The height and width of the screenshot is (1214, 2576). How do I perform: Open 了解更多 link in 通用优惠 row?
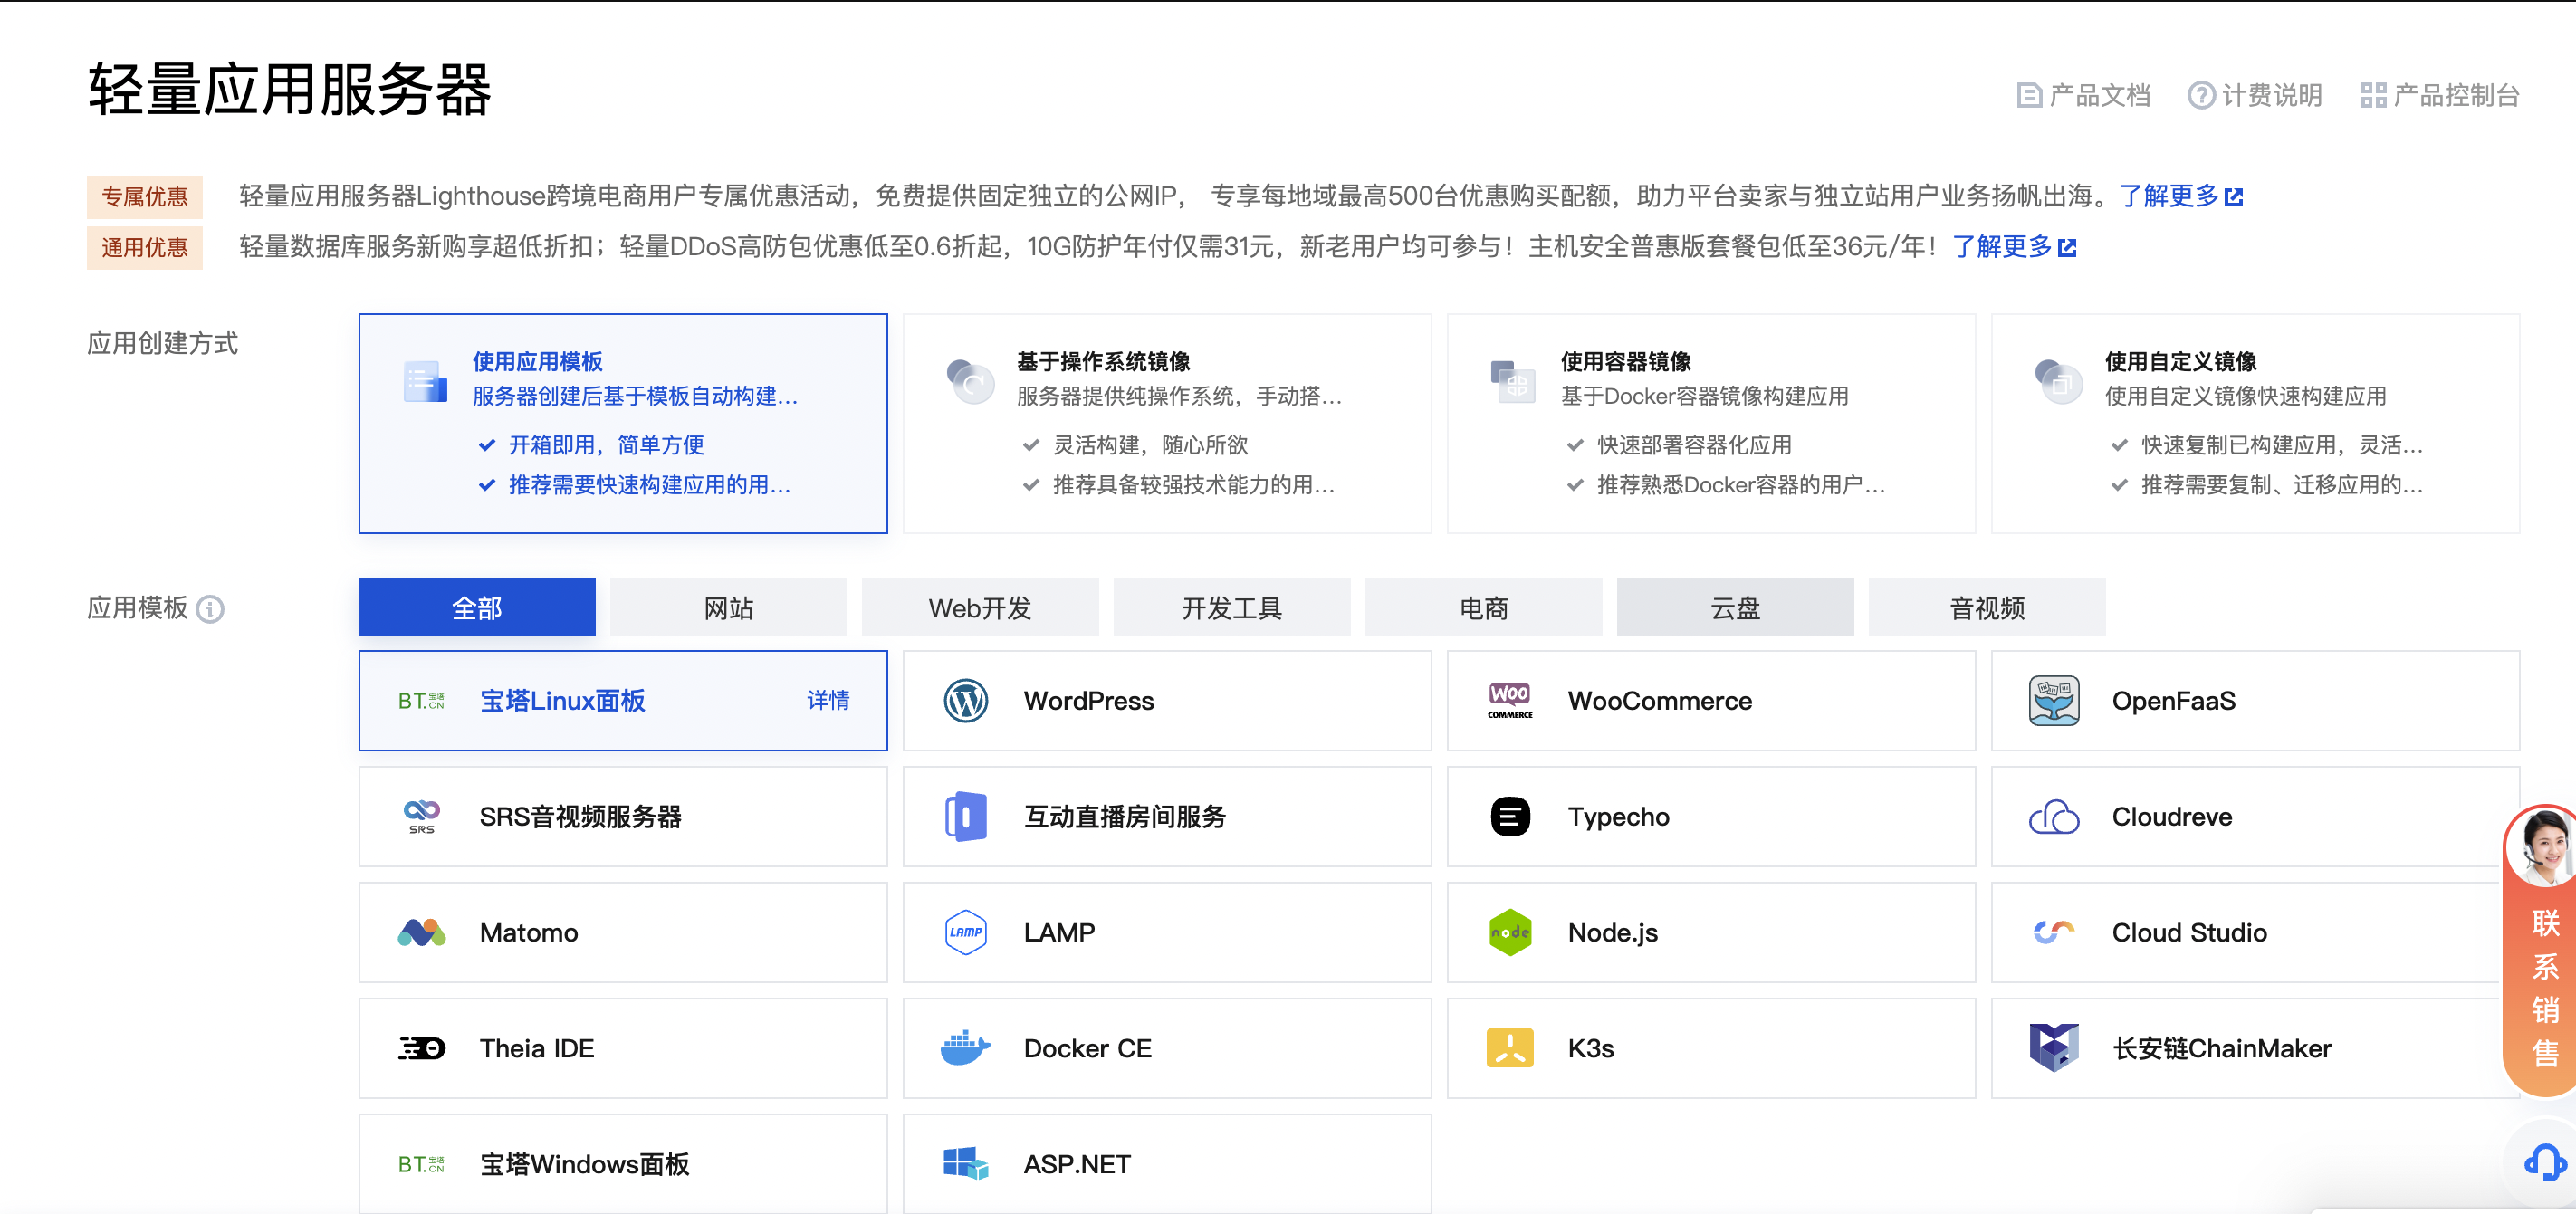click(x=2014, y=247)
